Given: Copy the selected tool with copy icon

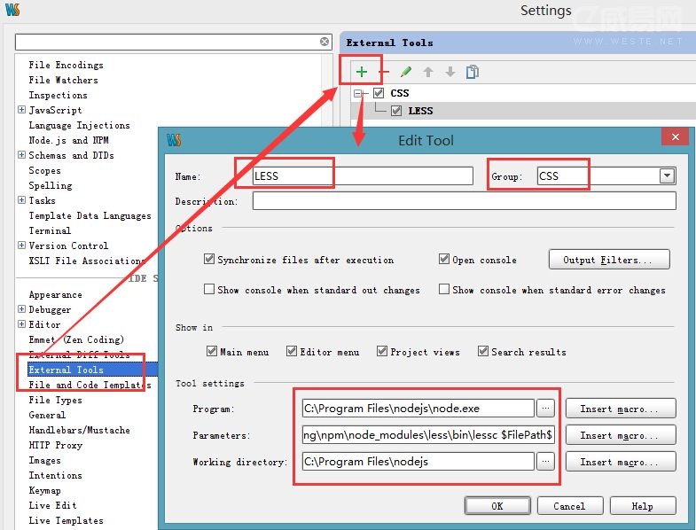Looking at the screenshot, I should point(473,72).
